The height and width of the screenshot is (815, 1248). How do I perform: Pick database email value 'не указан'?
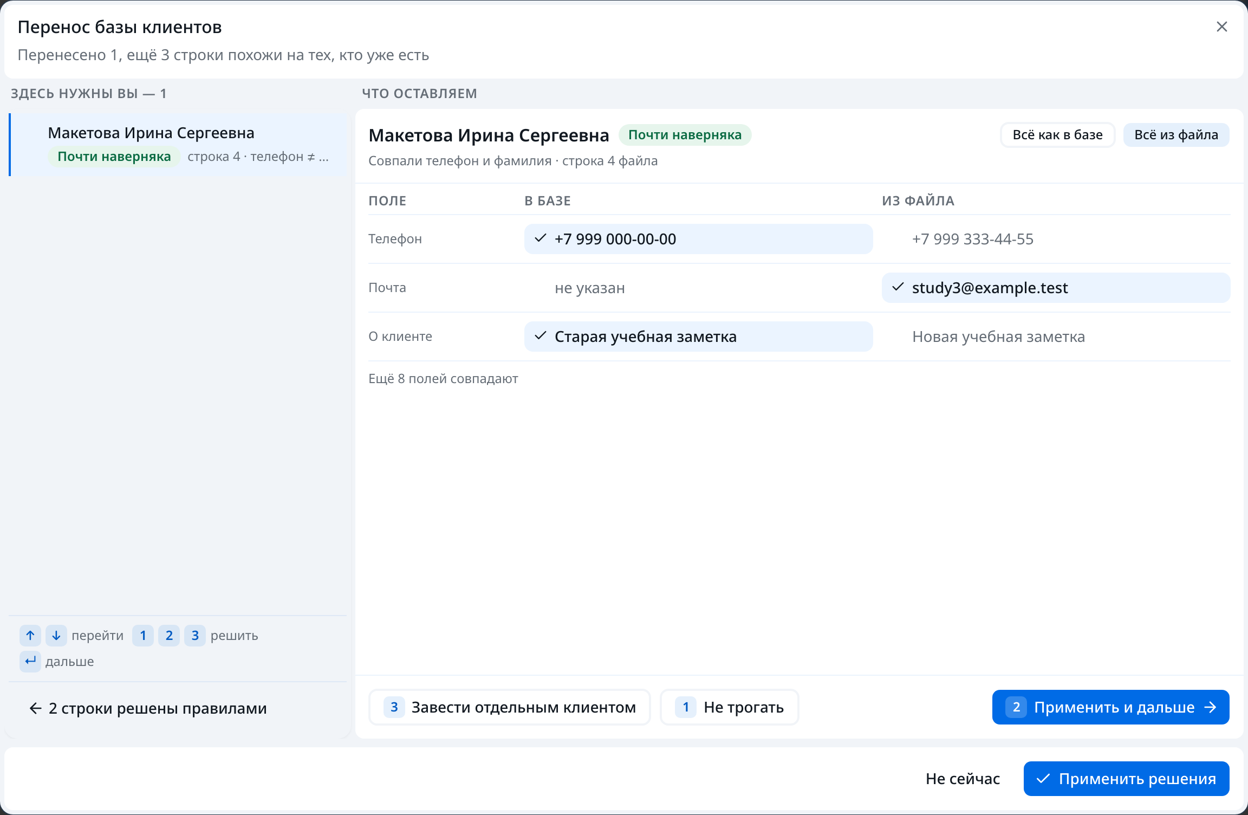point(698,288)
